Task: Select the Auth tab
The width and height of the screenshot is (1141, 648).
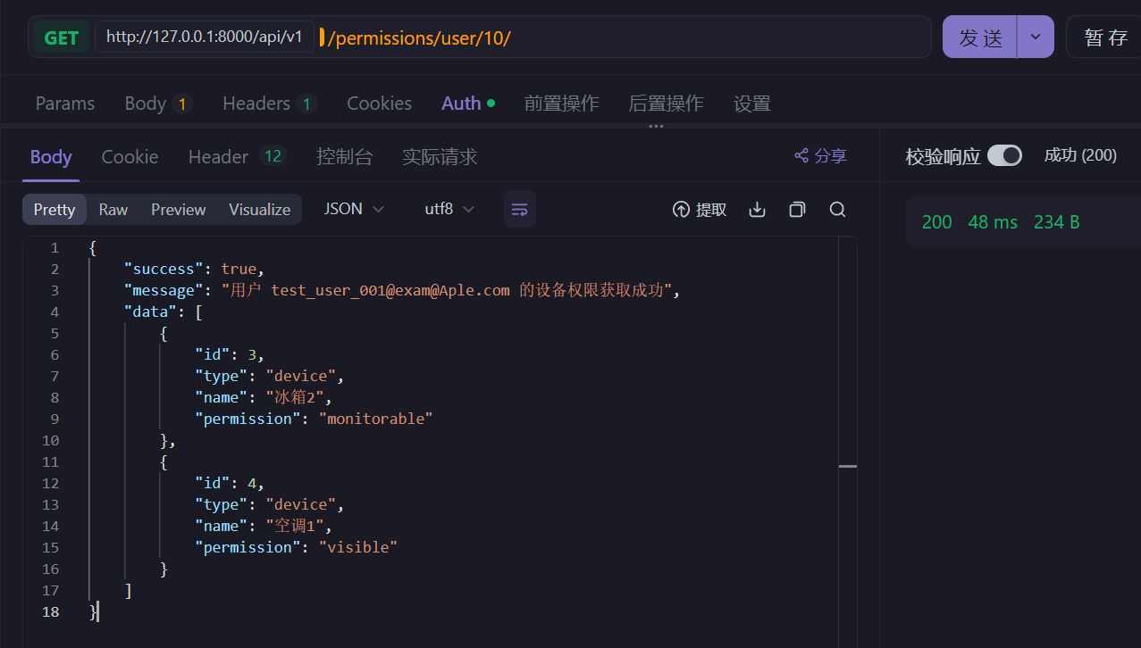Action: 467,104
